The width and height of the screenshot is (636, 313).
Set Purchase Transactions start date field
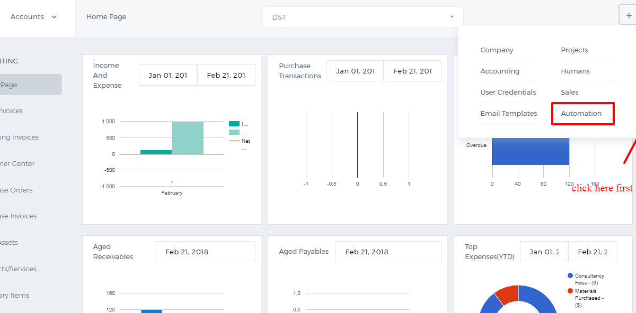(355, 71)
